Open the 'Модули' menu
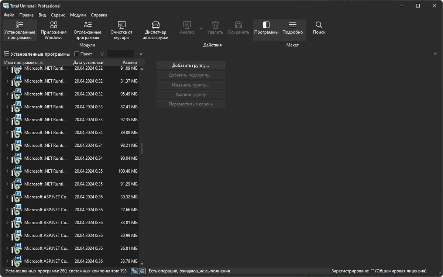 (78, 15)
